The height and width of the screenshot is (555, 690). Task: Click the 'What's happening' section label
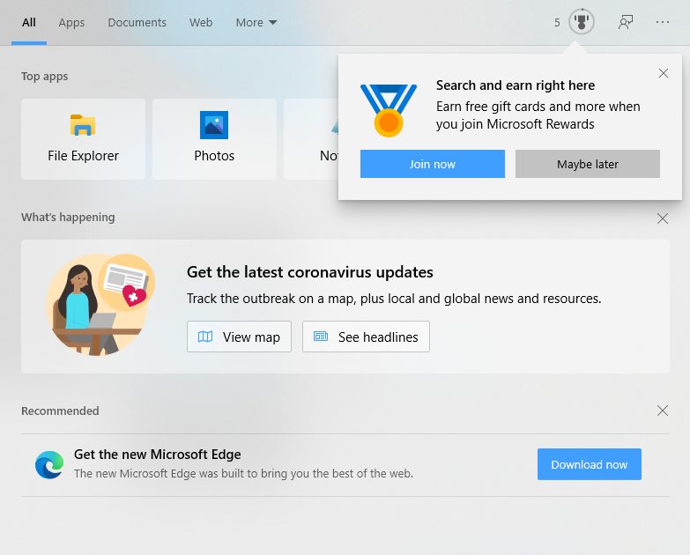click(x=68, y=218)
